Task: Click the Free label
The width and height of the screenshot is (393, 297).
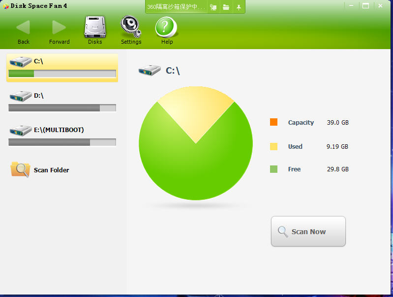Action: [x=294, y=169]
